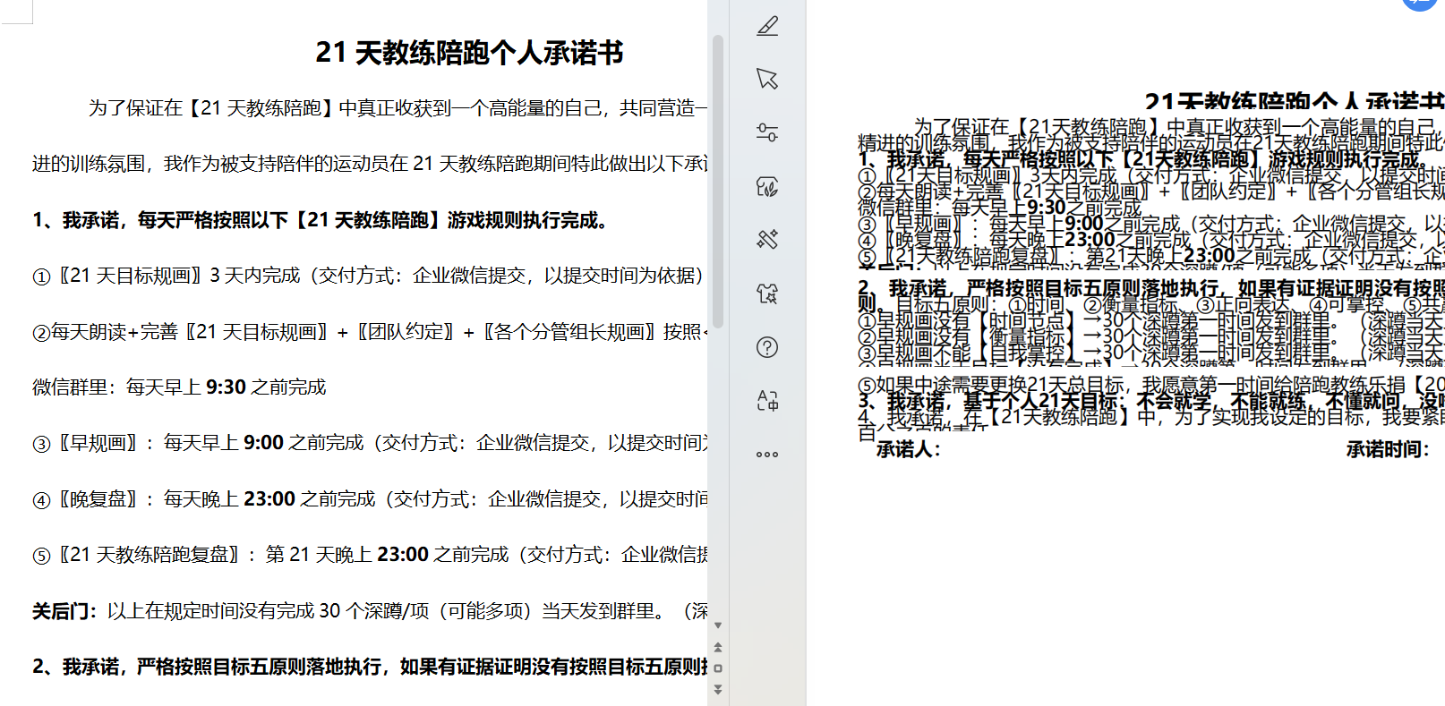
Task: Click the vertical scrollbar thumb
Action: pos(718,179)
